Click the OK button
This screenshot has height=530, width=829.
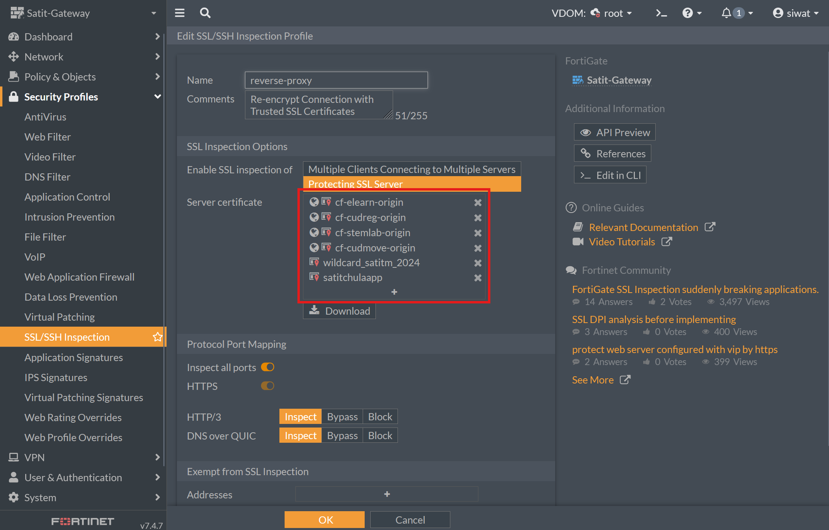[325, 520]
